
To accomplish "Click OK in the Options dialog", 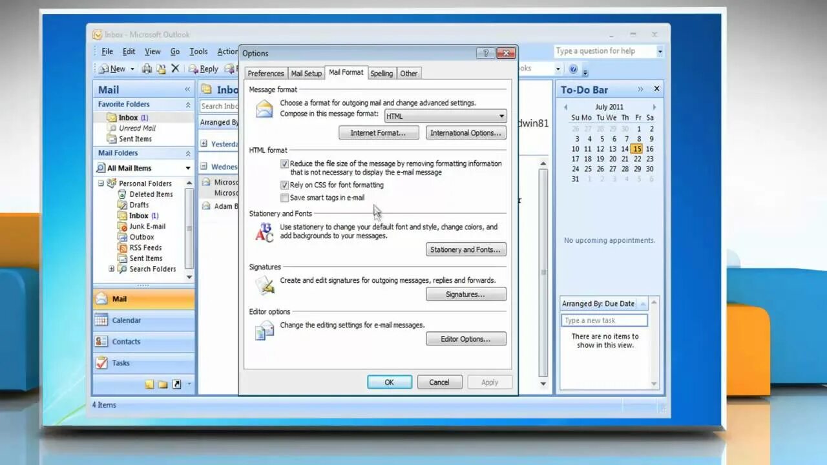I will [390, 382].
